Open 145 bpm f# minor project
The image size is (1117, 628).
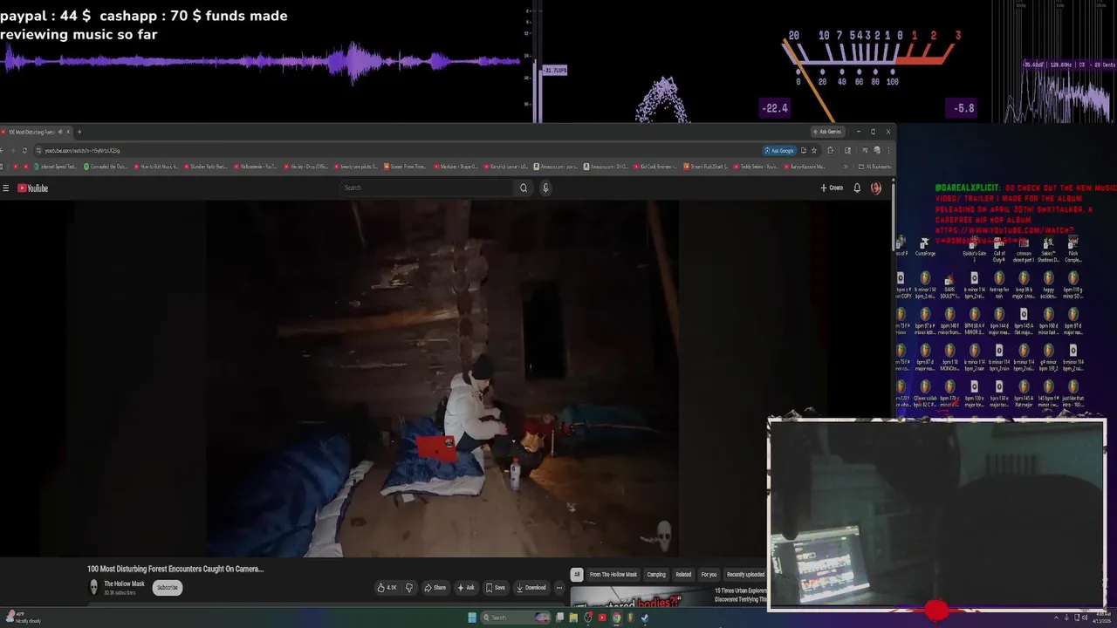(x=1048, y=392)
